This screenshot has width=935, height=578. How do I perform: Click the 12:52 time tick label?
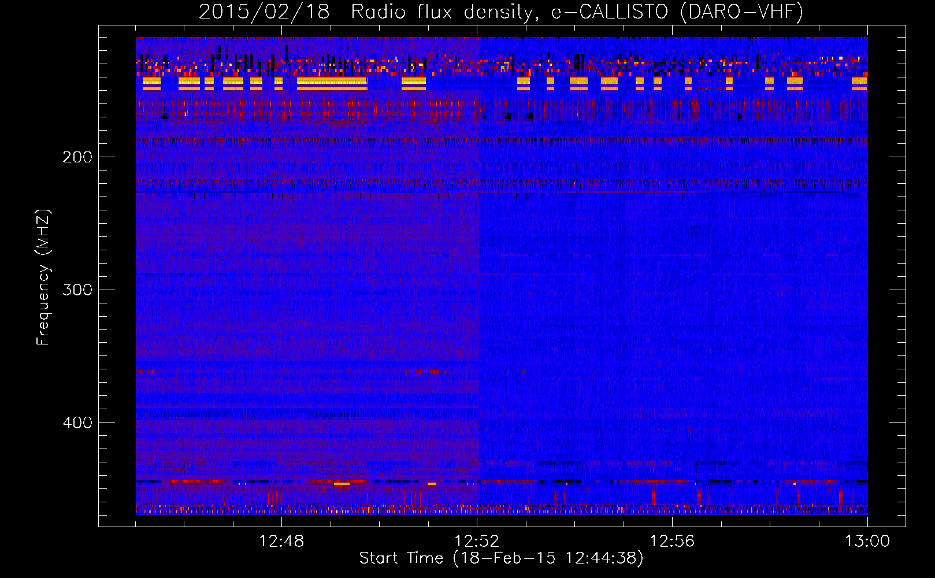(x=477, y=542)
